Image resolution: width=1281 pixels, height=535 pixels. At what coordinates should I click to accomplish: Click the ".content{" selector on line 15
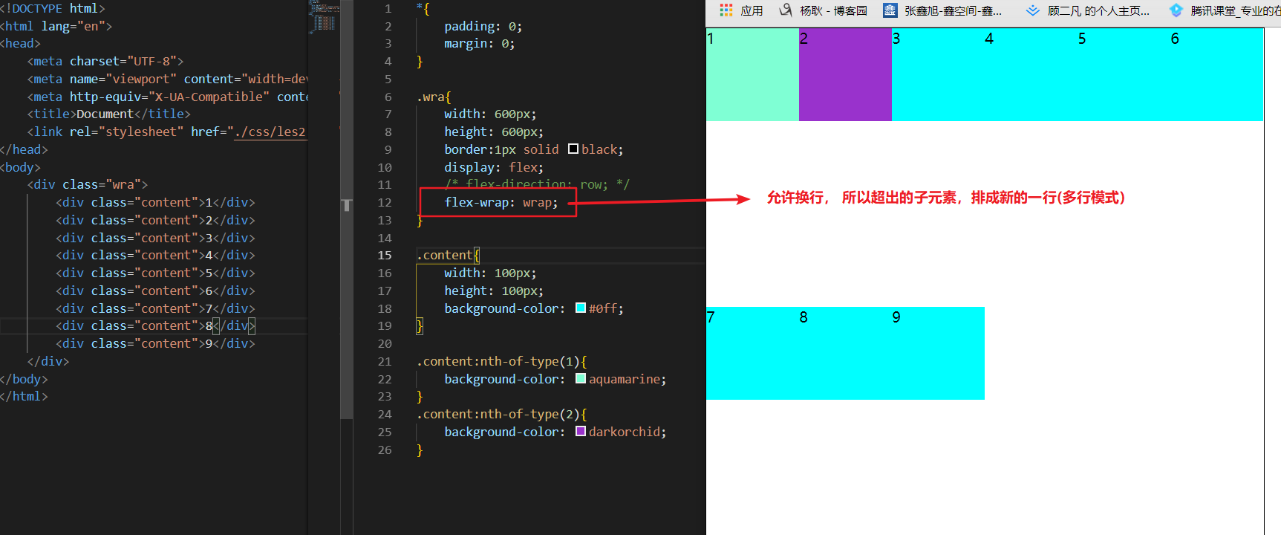pos(449,255)
